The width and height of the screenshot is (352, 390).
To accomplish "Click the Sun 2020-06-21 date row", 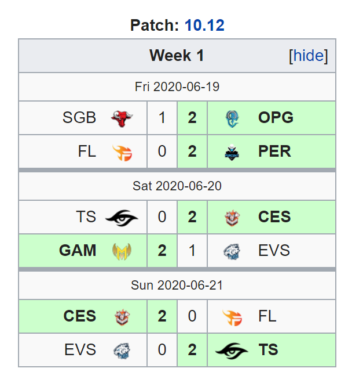I will click(177, 286).
